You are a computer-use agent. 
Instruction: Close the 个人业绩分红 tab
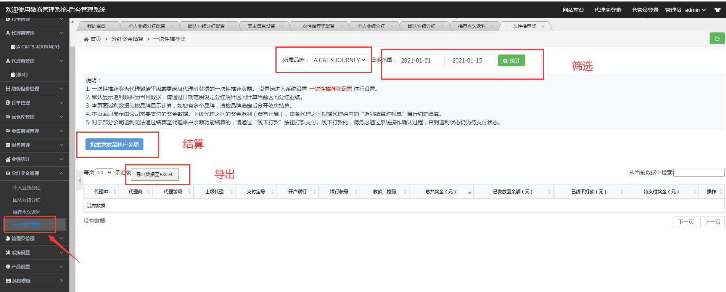pos(392,26)
